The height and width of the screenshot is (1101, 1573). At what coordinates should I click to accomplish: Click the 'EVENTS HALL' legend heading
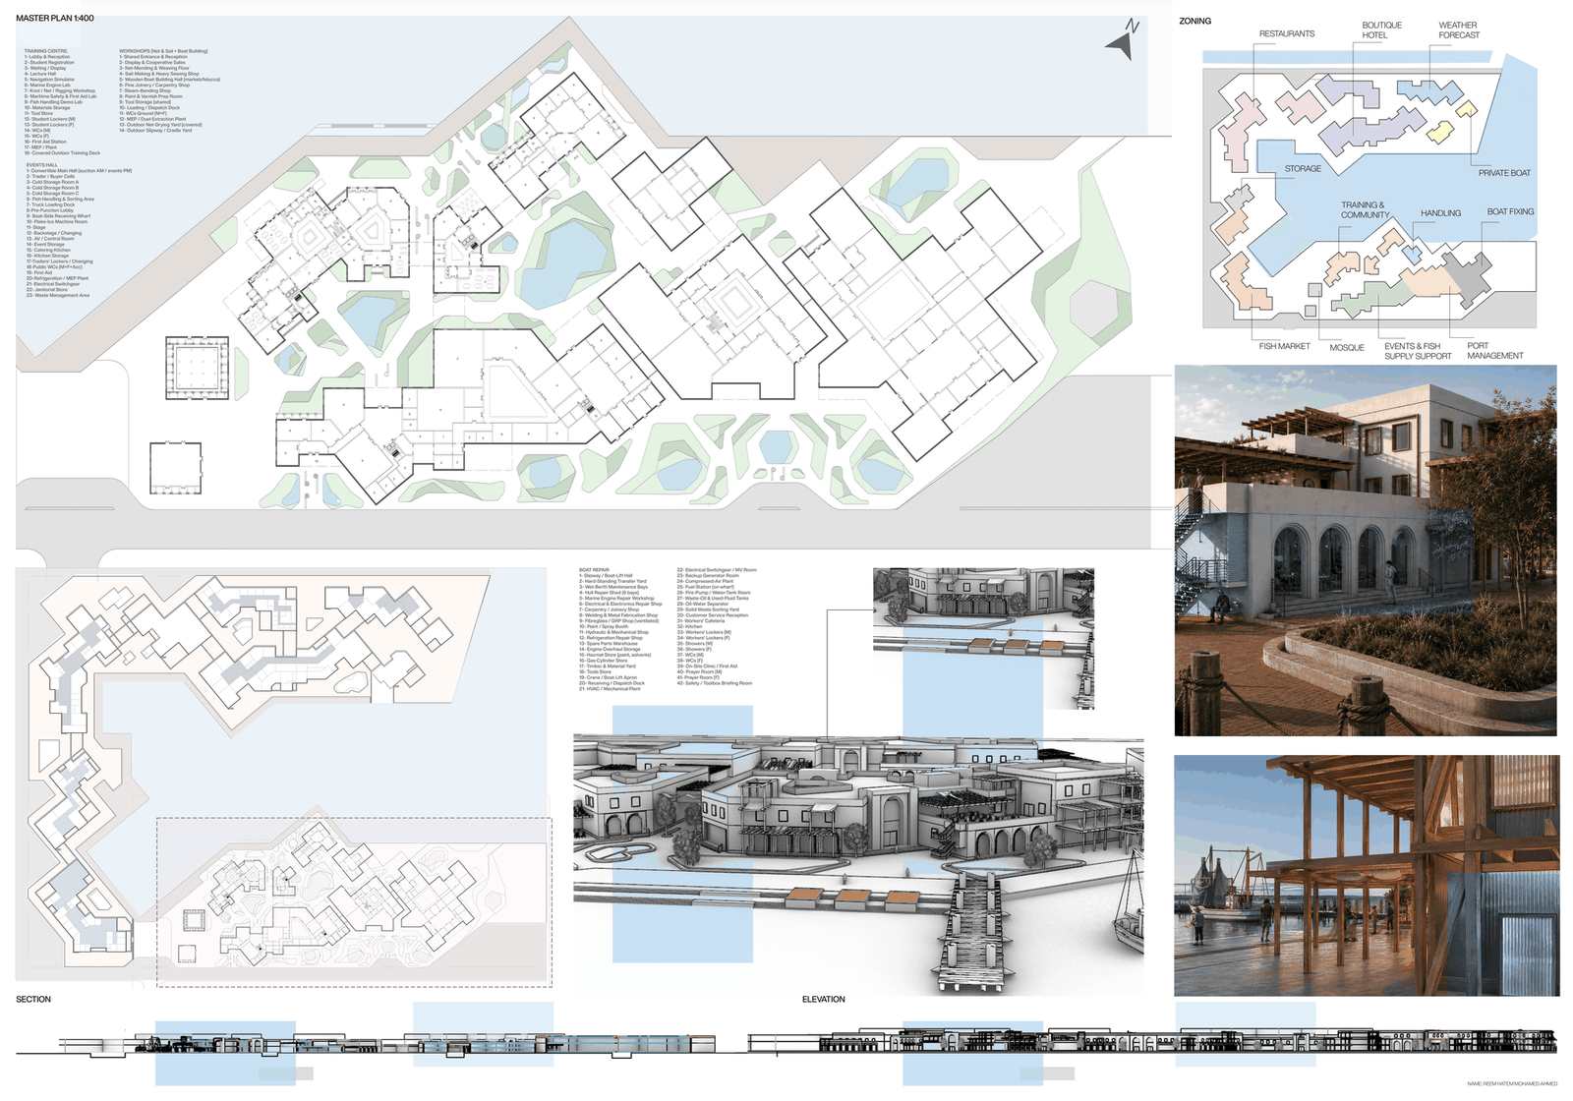[x=42, y=165]
